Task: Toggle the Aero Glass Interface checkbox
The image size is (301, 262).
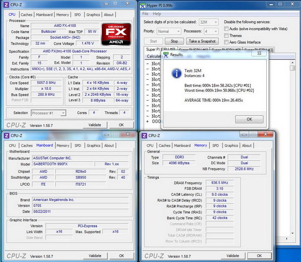Action: pyautogui.click(x=226, y=42)
